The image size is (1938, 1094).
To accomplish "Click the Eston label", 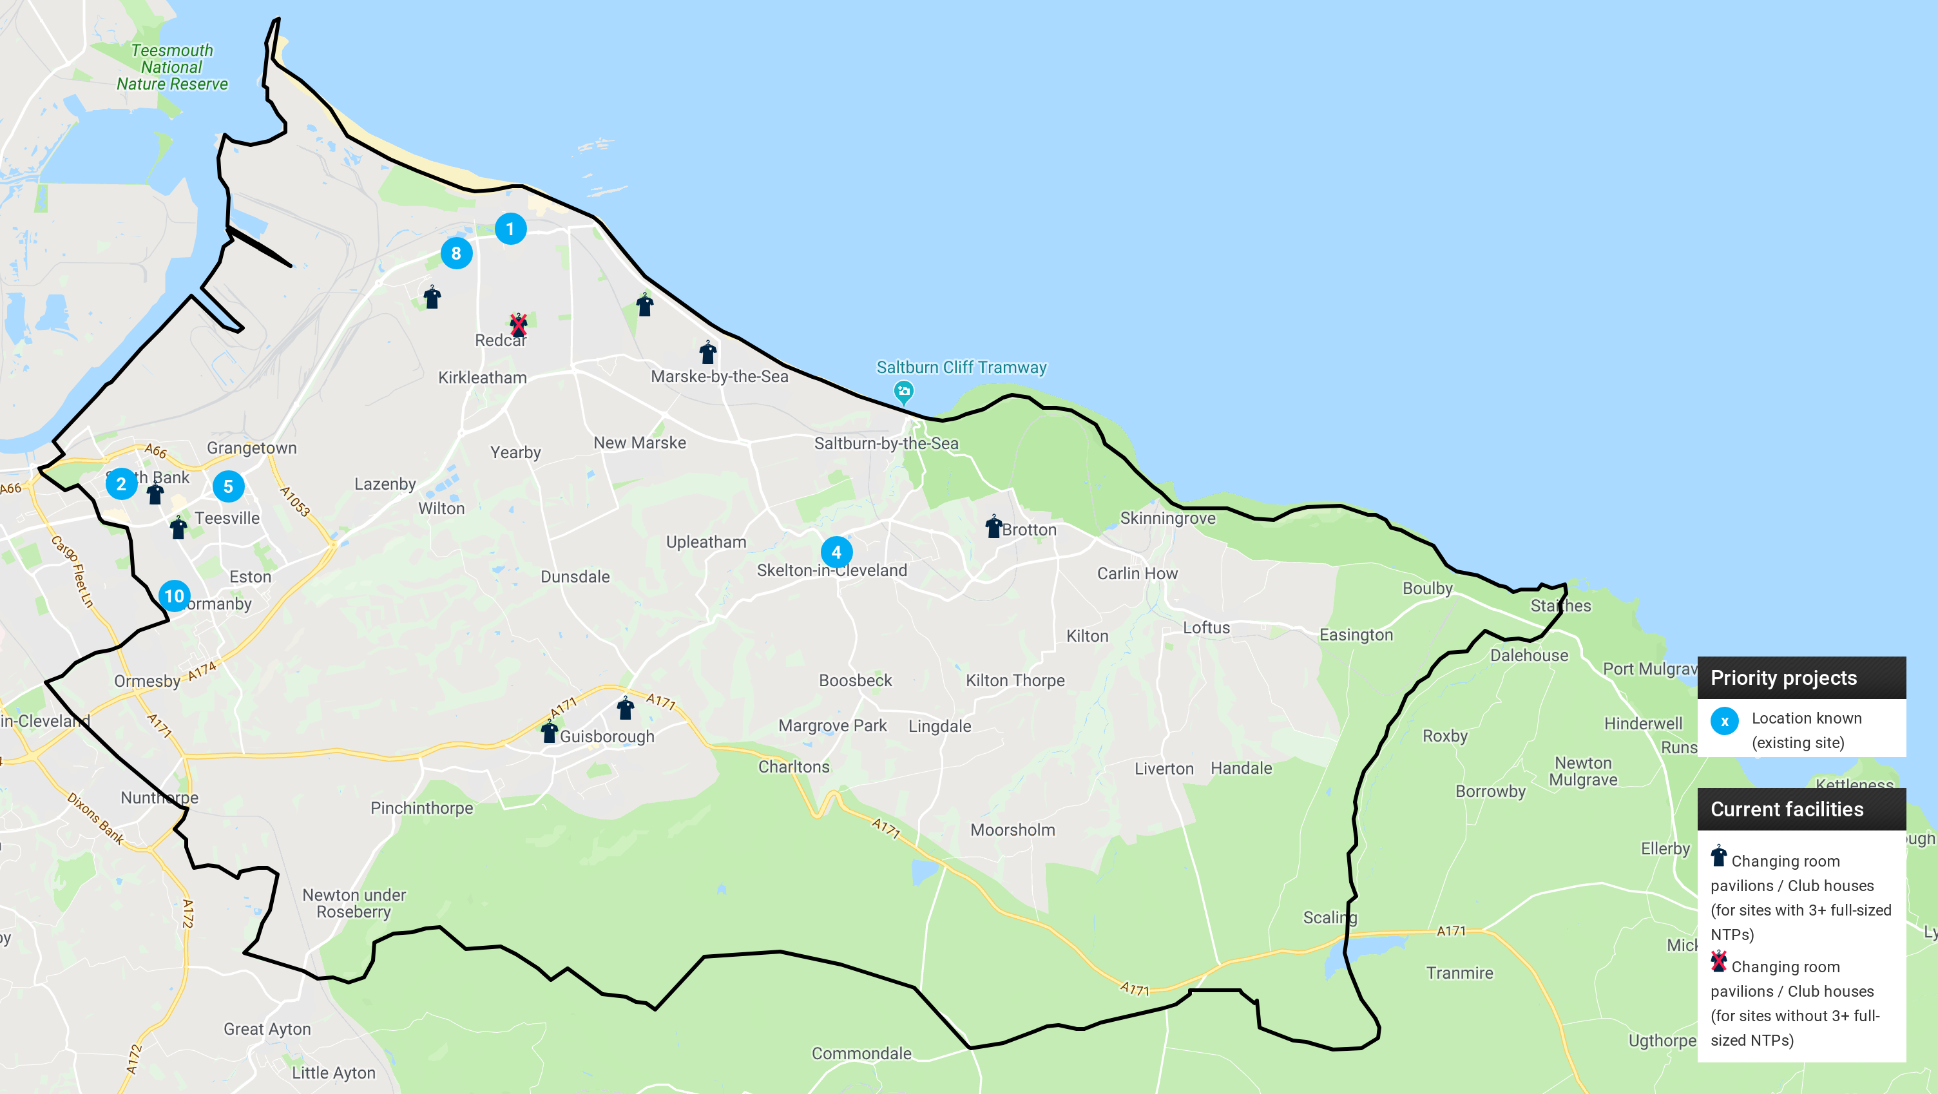I will pyautogui.click(x=250, y=577).
